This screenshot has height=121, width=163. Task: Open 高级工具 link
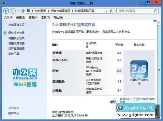click(14, 54)
